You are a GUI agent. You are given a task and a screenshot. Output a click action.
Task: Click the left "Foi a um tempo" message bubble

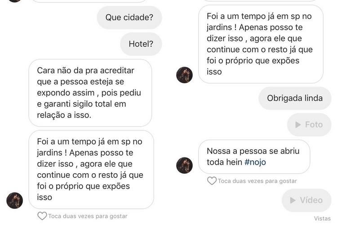[90, 169]
